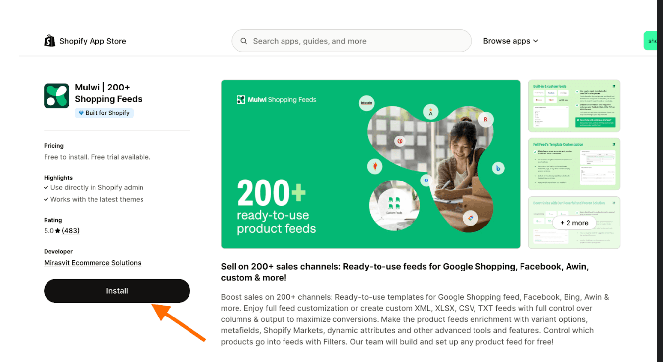
Task: Click the Pinterest icon in the banner
Action: pyautogui.click(x=400, y=141)
